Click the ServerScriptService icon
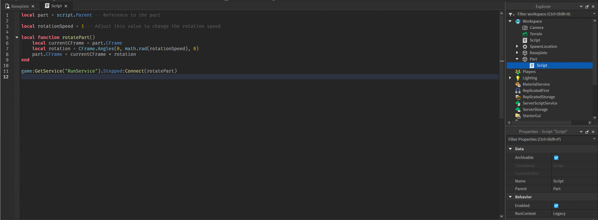The width and height of the screenshot is (598, 220). tap(518, 103)
